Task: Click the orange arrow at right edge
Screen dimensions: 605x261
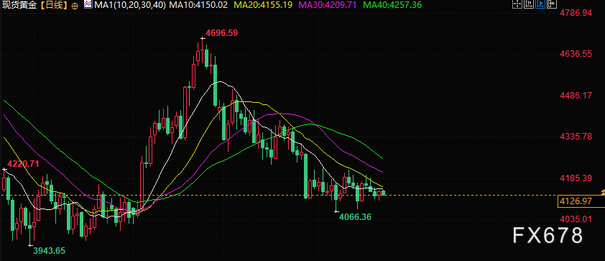Action: (x=603, y=192)
